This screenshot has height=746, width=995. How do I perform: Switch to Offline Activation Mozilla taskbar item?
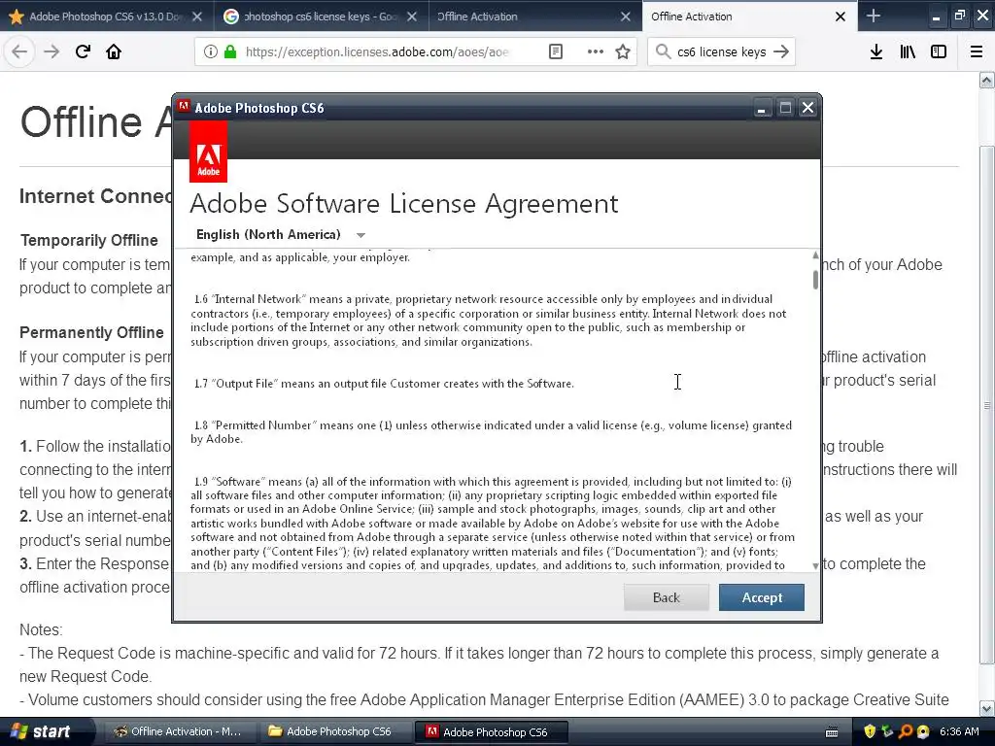(178, 731)
